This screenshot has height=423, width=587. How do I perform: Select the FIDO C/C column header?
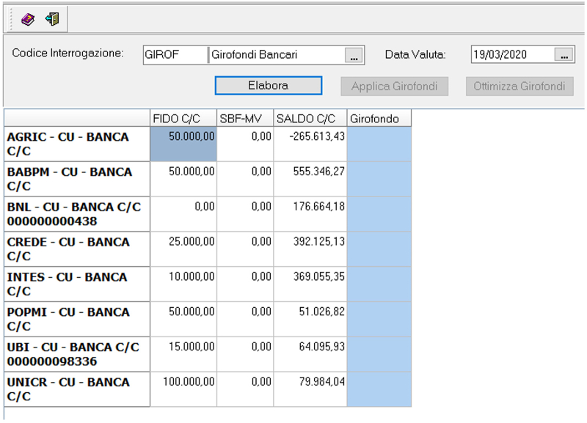(x=183, y=118)
